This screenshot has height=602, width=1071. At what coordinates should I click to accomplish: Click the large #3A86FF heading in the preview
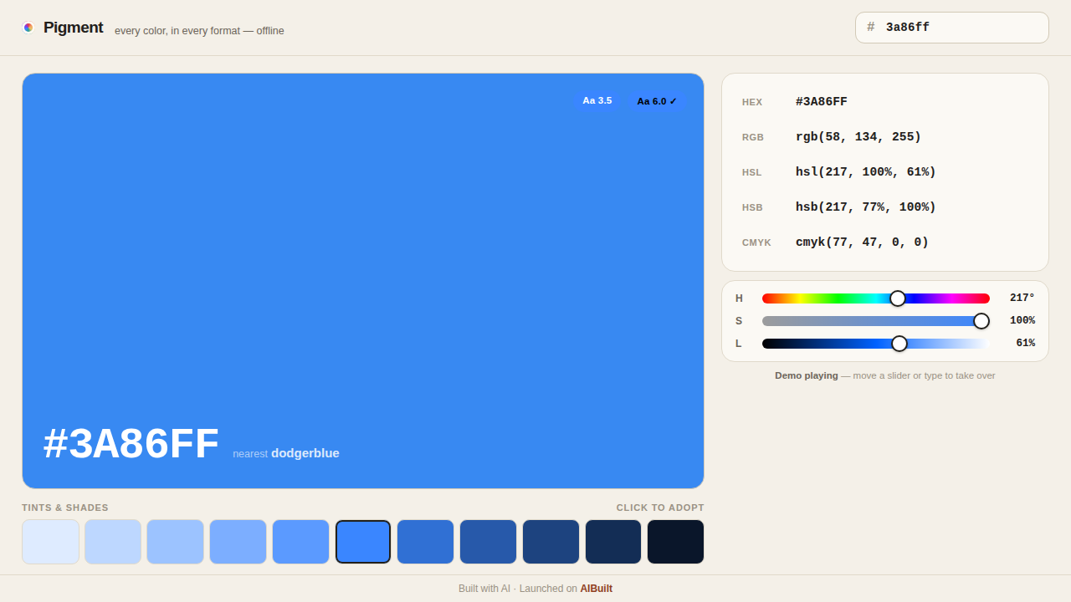point(131,443)
